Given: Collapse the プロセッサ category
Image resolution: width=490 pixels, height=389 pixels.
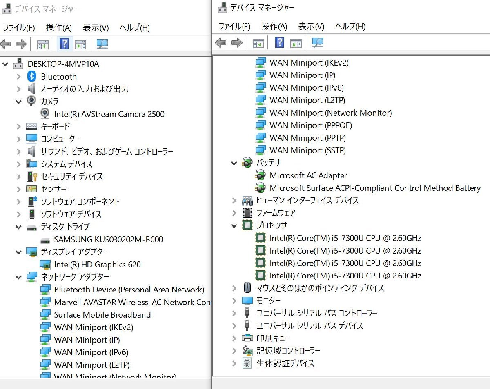Looking at the screenshot, I should tap(234, 225).
